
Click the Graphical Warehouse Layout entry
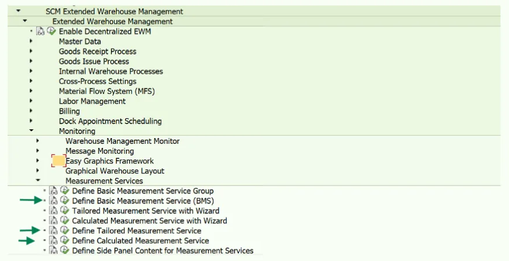click(115, 171)
